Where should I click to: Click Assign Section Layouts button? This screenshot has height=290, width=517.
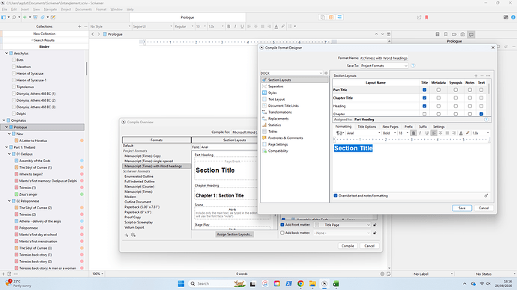coord(235,235)
